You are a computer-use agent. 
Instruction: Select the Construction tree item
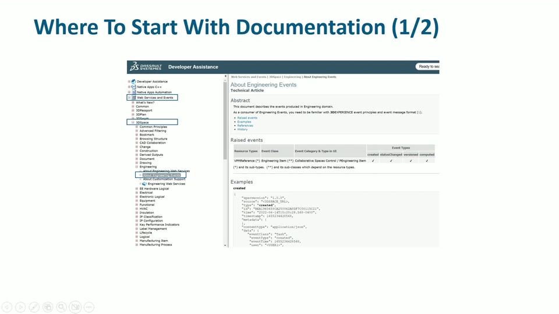pyautogui.click(x=148, y=151)
